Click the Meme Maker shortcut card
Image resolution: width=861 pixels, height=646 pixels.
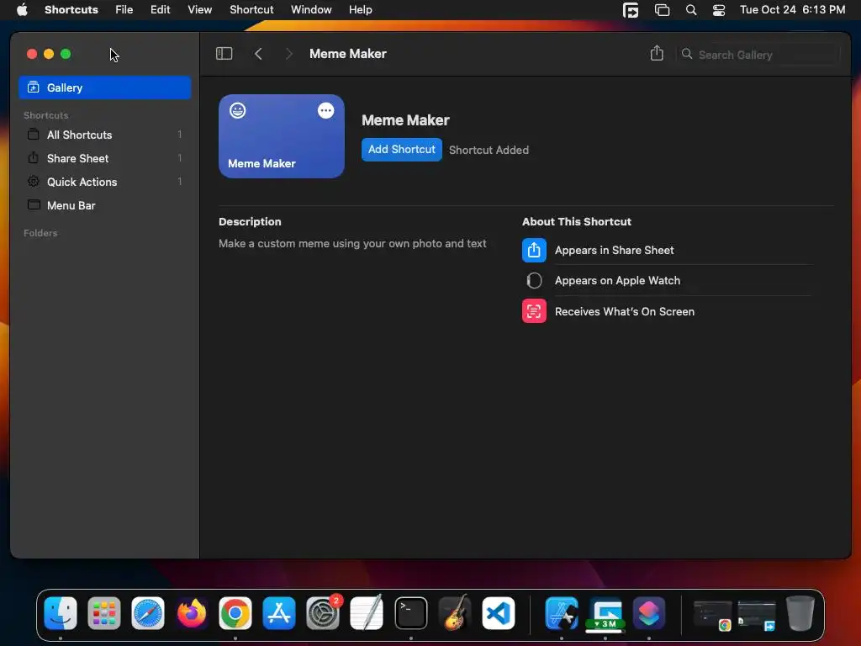pos(282,136)
